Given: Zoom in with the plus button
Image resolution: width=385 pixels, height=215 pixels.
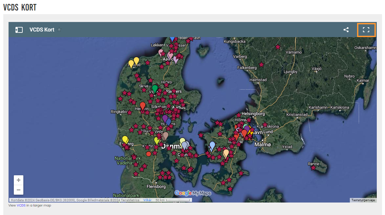Looking at the screenshot, I should coord(18,180).
